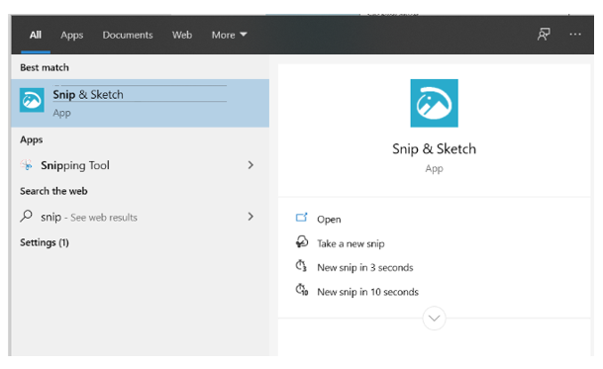Open the Settings (1) results group

pos(45,242)
